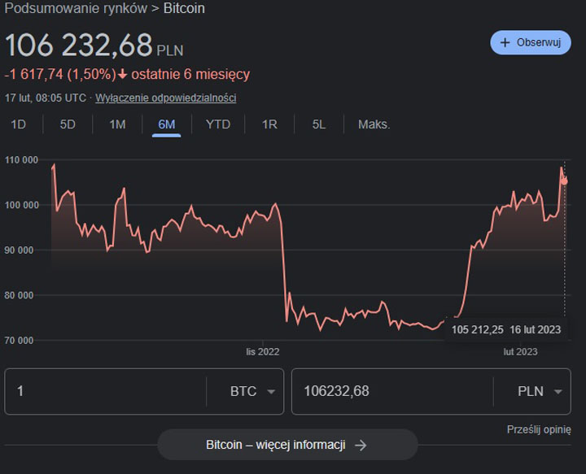Image resolution: width=586 pixels, height=474 pixels.
Task: Open Bitcoin – więcej informacji button
Action: (x=286, y=445)
